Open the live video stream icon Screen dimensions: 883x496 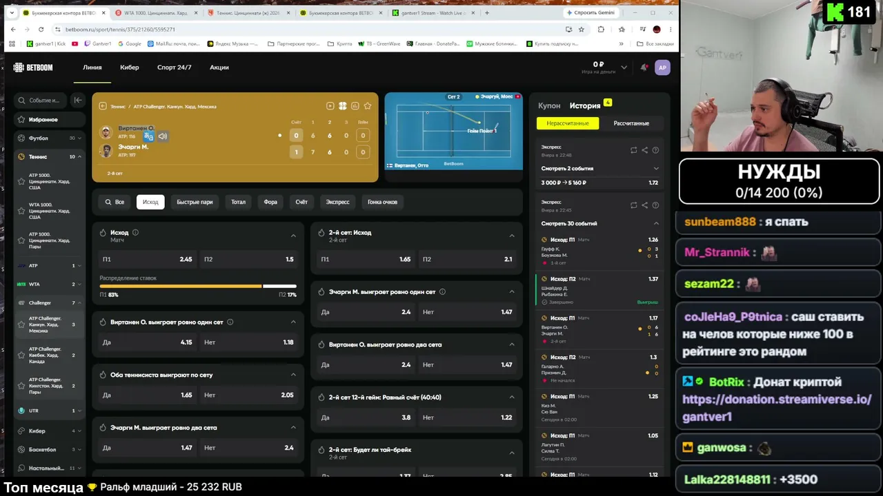tap(330, 106)
